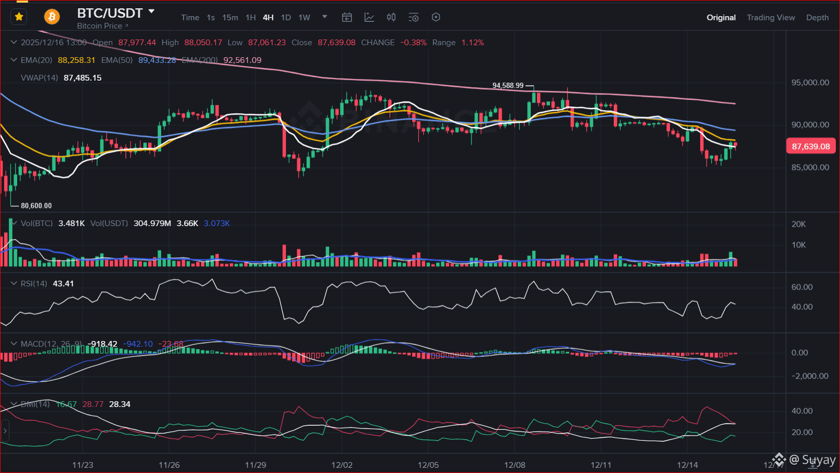Click the Close price 87,639.08

point(337,43)
